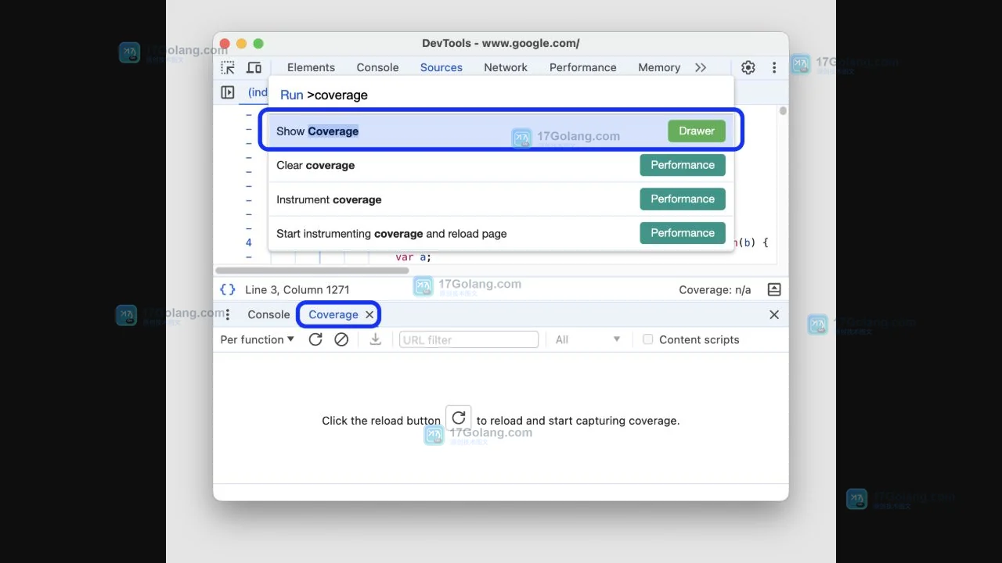Viewport: 1002px width, 563px height.
Task: Click the green Drawer badge
Action: tap(697, 131)
